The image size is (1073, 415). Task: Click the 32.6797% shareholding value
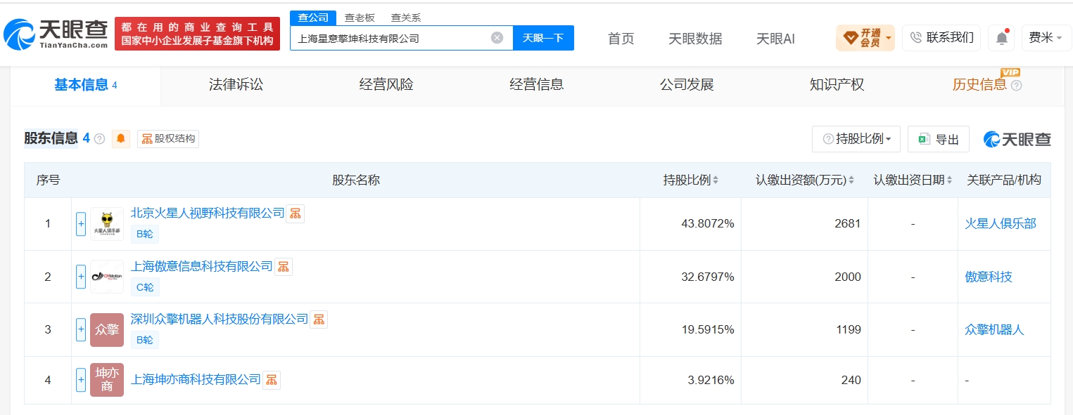click(x=708, y=277)
